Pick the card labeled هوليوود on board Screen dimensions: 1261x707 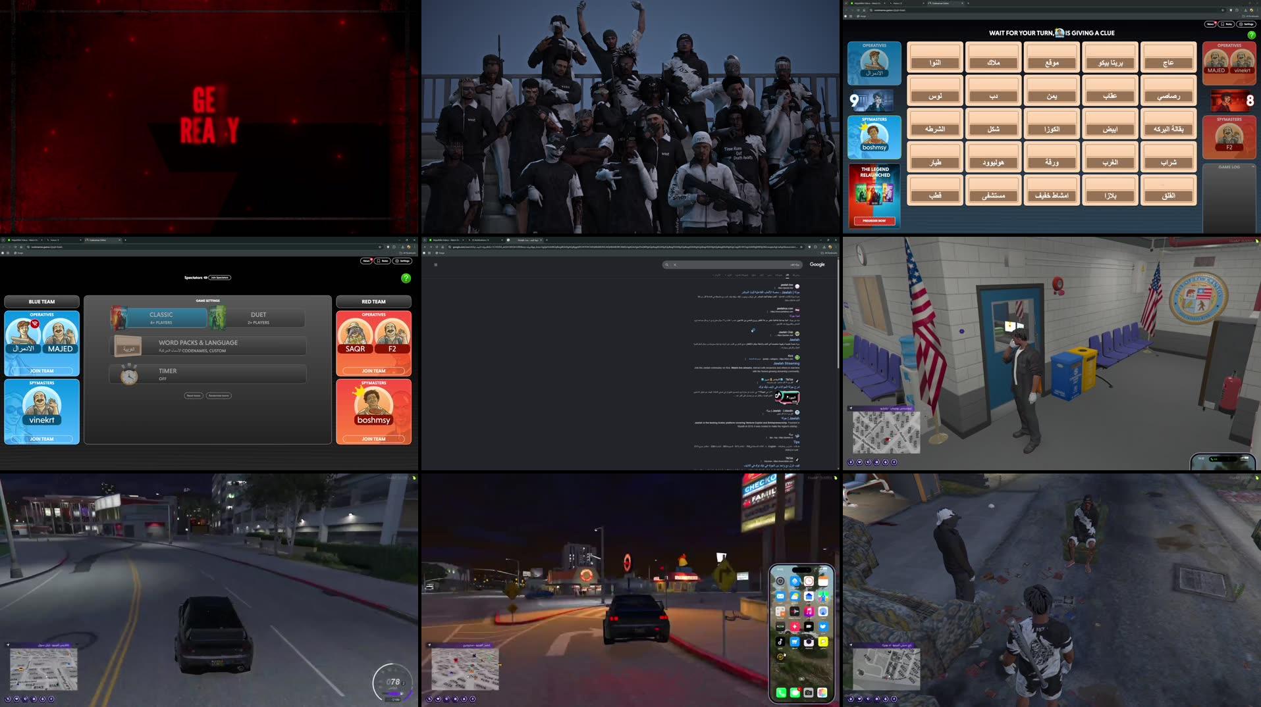(x=993, y=157)
